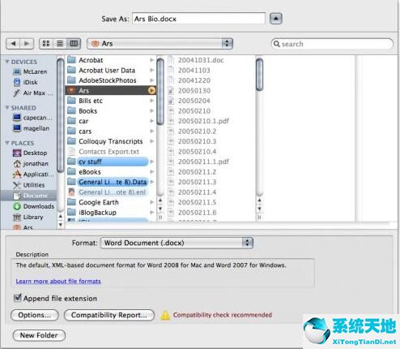Open Applications in sidebar

[x=33, y=174]
